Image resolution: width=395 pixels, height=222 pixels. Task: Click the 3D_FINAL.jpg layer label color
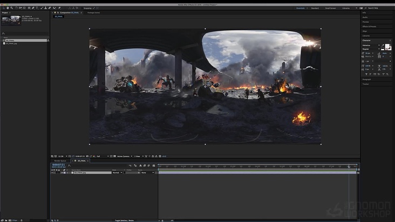(x=65, y=173)
